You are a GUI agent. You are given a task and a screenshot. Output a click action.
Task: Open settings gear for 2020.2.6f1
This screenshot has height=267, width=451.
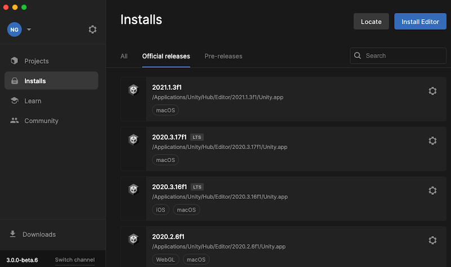click(432, 241)
